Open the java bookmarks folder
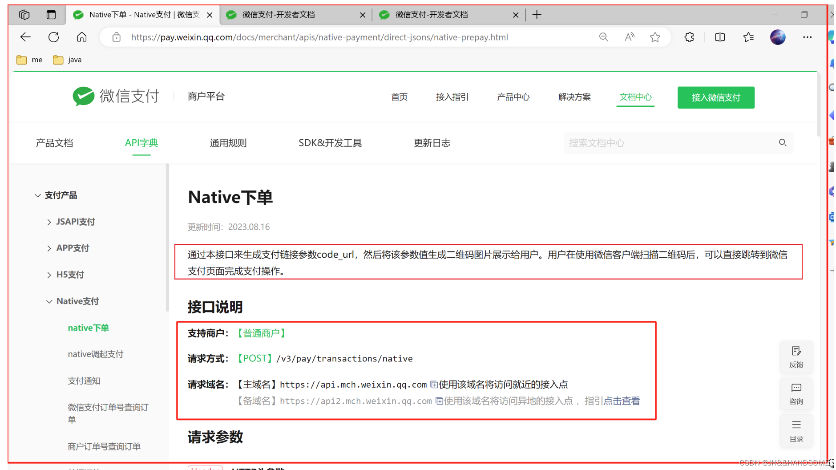This screenshot has width=836, height=470. click(67, 60)
